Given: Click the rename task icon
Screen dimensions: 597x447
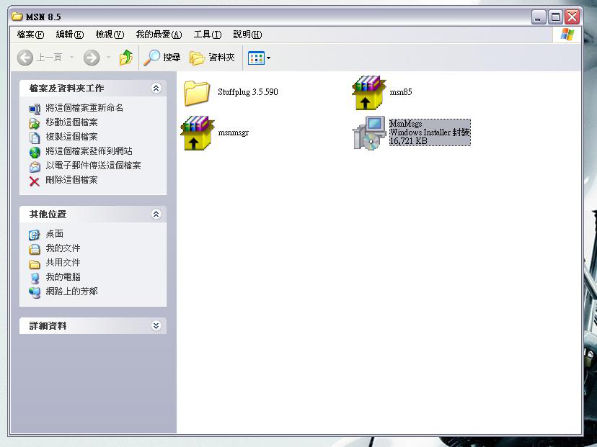Looking at the screenshot, I should click(35, 109).
